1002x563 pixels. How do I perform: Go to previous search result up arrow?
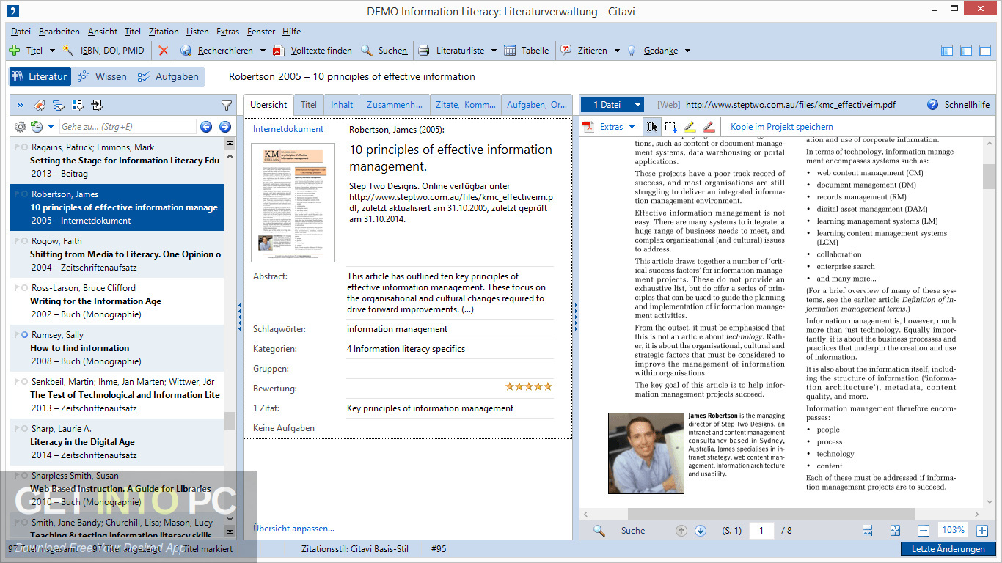(x=681, y=531)
